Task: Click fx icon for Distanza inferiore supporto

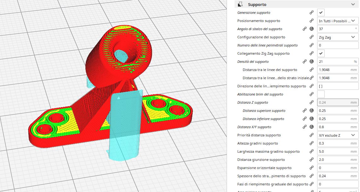Action: pyautogui.click(x=311, y=119)
